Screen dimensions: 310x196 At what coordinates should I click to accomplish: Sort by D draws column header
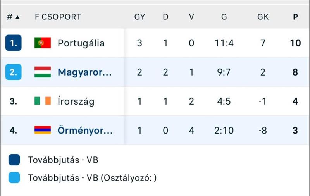tap(165, 17)
